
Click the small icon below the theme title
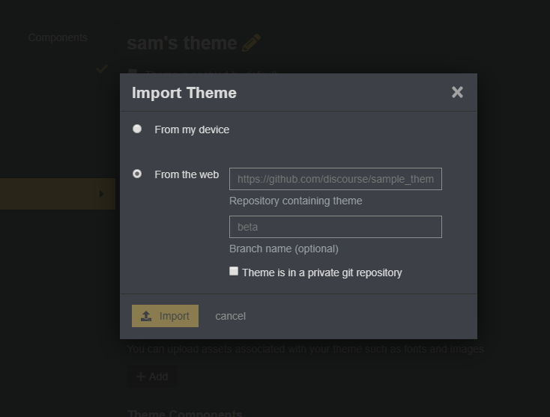pyautogui.click(x=133, y=73)
